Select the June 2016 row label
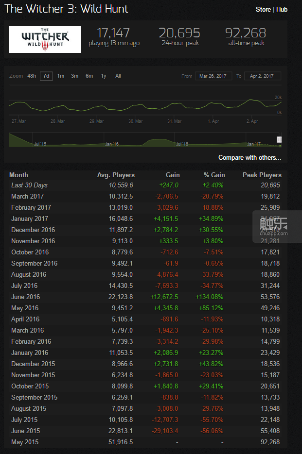 (x=25, y=297)
